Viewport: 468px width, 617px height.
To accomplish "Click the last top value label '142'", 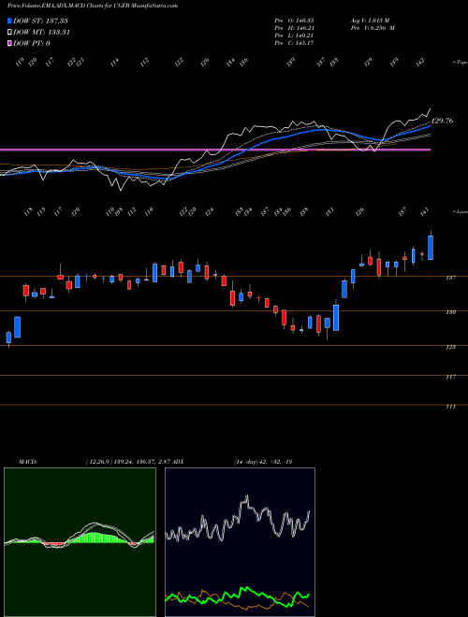I will tap(422, 62).
